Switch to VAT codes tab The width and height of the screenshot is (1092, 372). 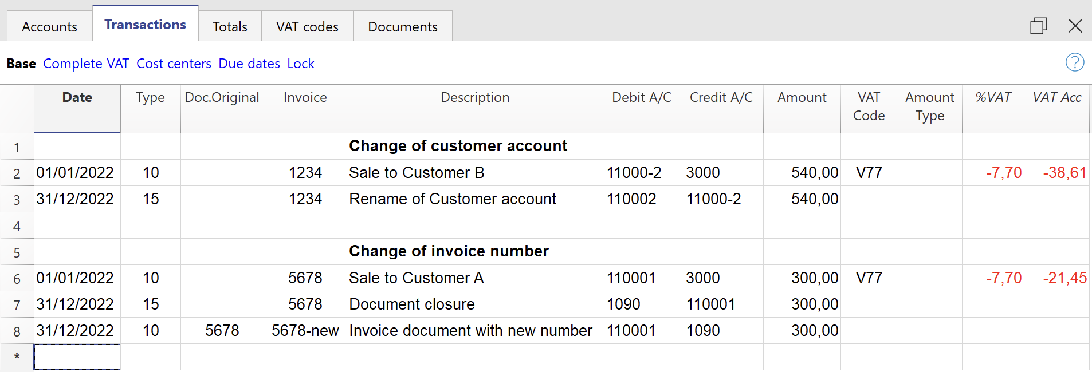tap(307, 27)
